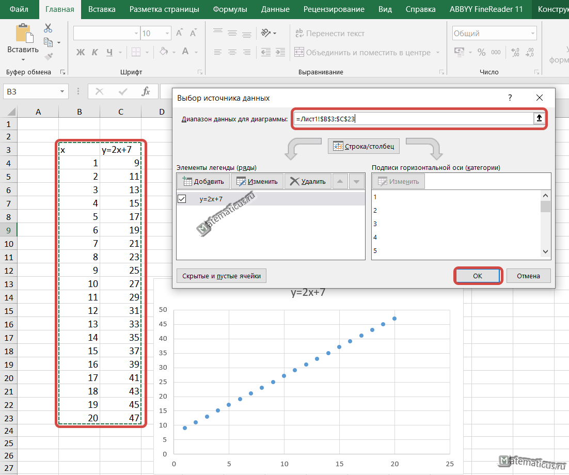This screenshot has height=475, width=569.
Task: Toggle bold Ж formatting
Action: [x=81, y=52]
